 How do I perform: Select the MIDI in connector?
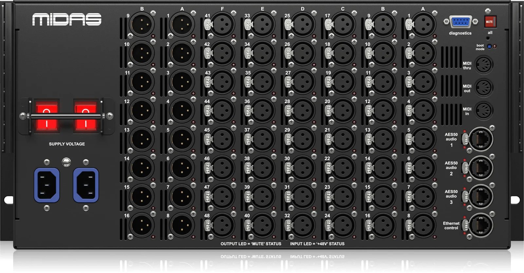484,111
